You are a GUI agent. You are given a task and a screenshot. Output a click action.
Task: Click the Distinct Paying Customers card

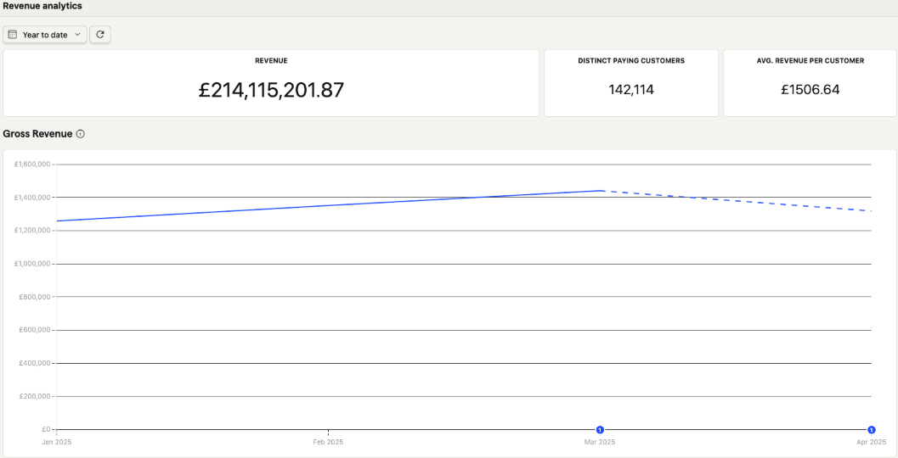click(631, 82)
